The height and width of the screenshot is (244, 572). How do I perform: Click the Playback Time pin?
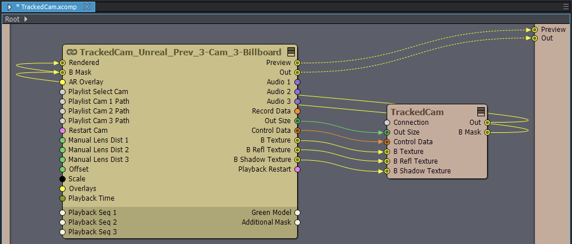click(62, 198)
